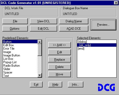
Task: Click the Predefined Elements scrollbar thumb
Action: pos(40,50)
